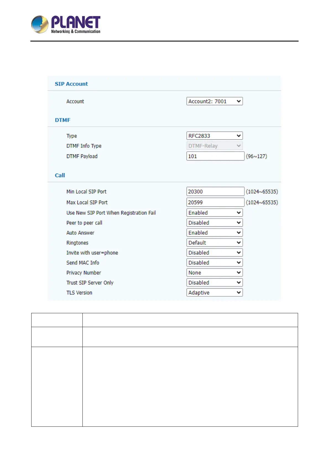Click the Invite with user=phone label
The image size is (329, 466).
92,253
